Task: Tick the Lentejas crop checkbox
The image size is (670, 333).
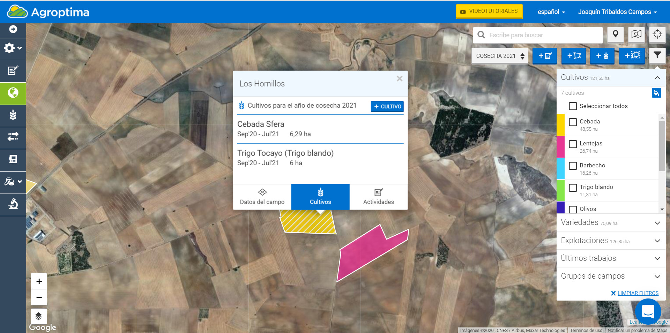Action: click(x=573, y=144)
